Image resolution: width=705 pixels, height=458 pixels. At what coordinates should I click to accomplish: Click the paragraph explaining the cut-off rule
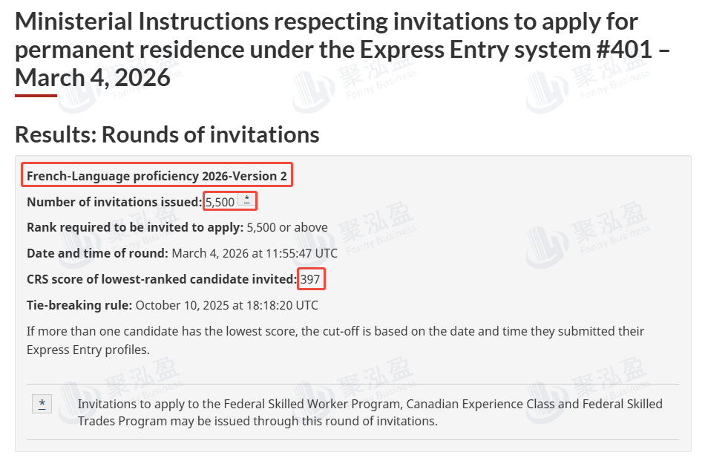[x=335, y=339]
